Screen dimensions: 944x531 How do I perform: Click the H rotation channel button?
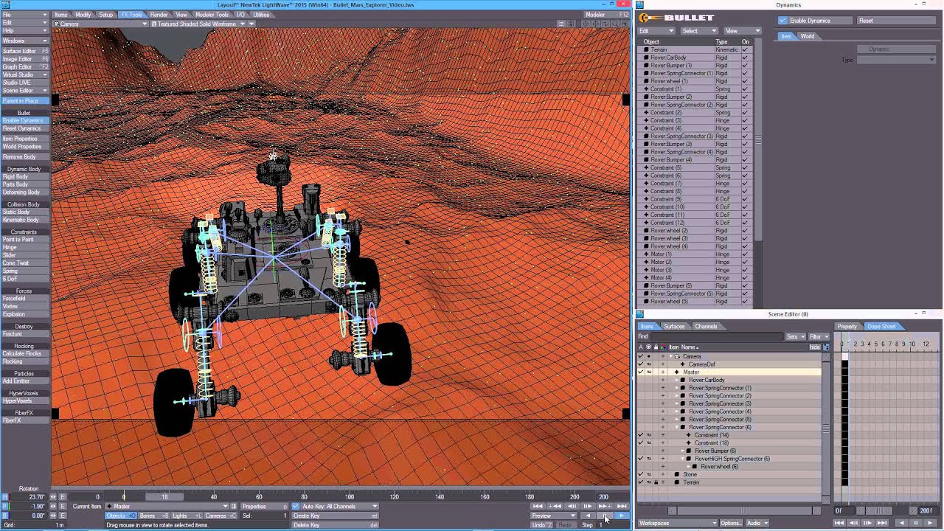click(x=4, y=497)
